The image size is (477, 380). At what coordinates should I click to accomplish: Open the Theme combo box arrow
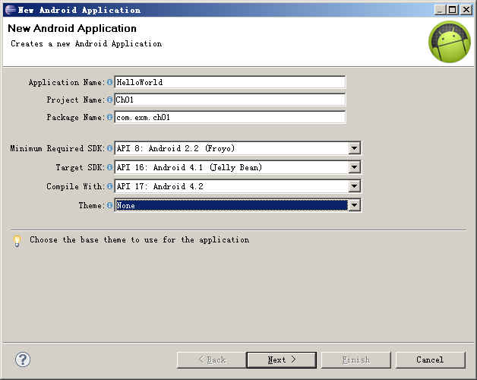pyautogui.click(x=354, y=205)
